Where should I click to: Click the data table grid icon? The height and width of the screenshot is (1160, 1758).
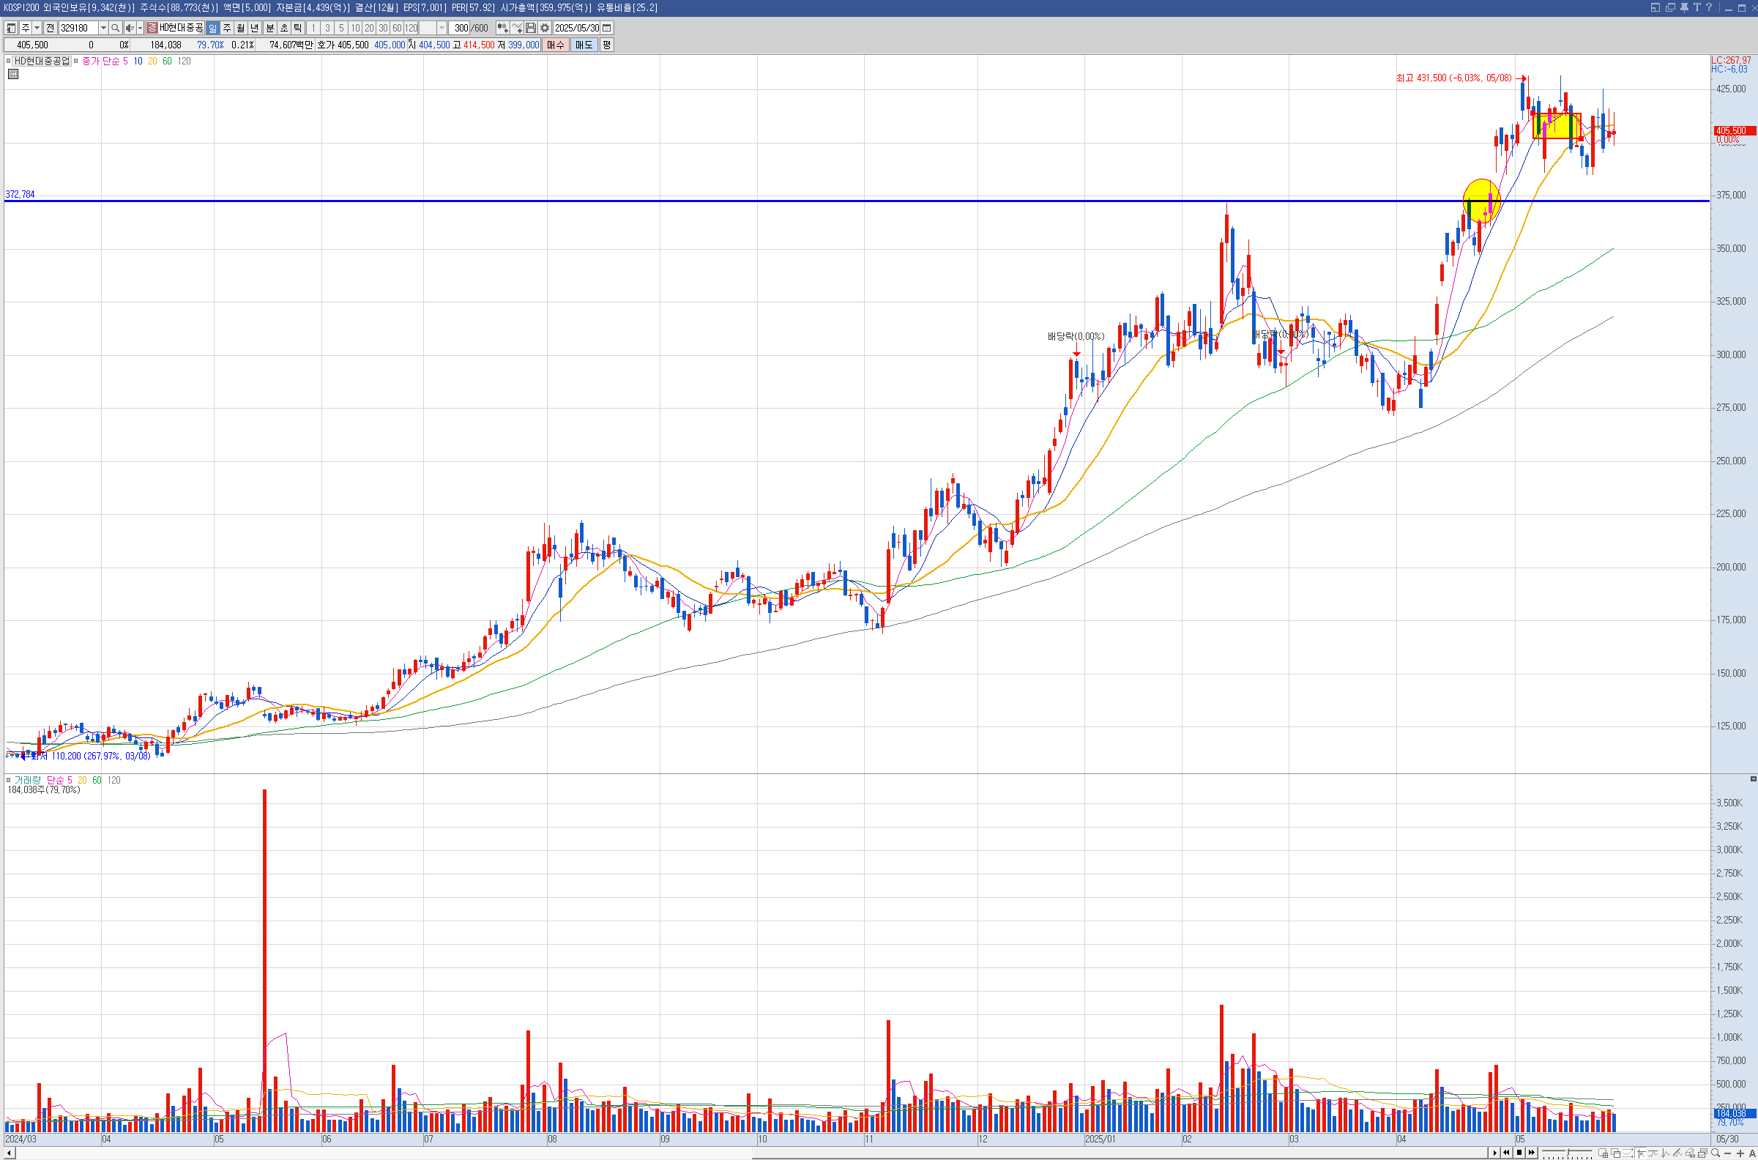13,74
